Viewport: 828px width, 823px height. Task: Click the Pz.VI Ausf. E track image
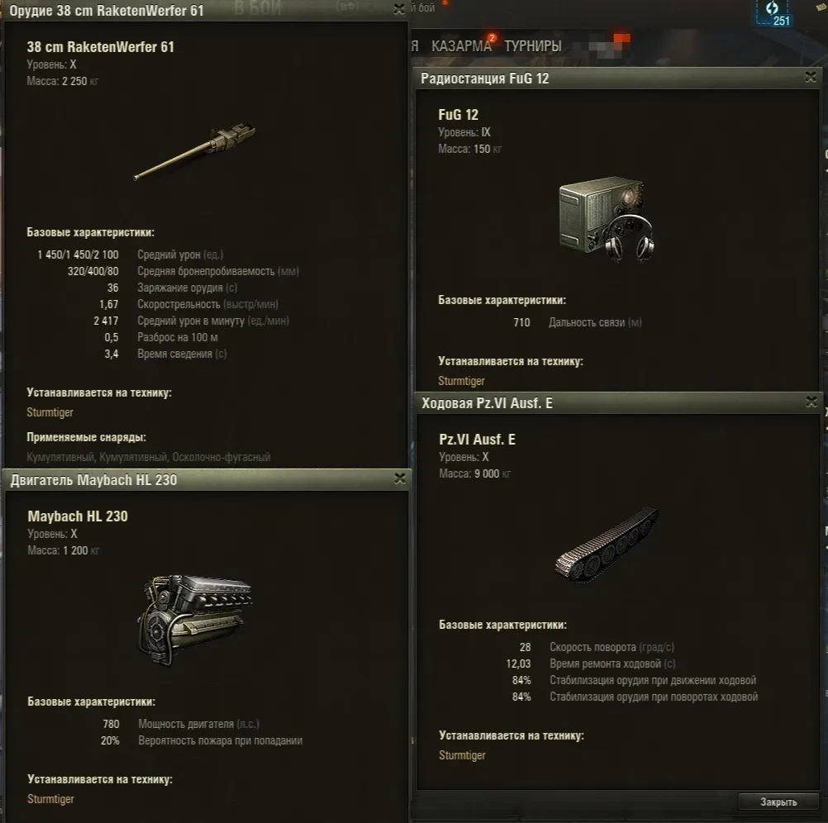tap(607, 545)
